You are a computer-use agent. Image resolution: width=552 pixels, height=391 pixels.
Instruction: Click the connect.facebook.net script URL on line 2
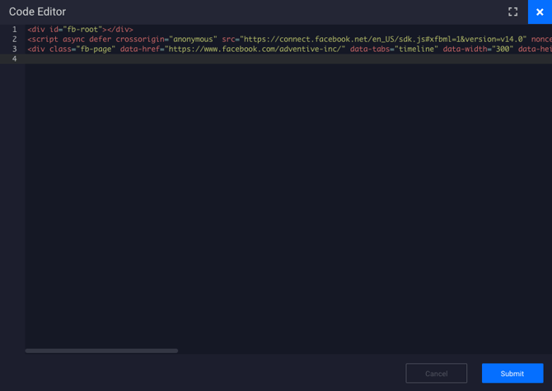coord(383,39)
